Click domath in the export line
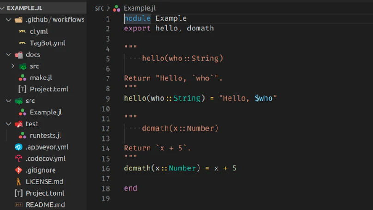The image size is (373, 210). [200, 28]
